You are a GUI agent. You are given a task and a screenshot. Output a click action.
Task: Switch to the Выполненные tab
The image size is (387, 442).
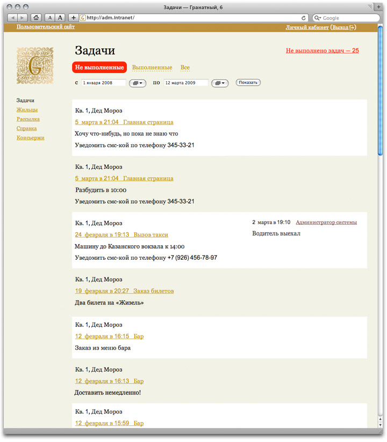(x=152, y=68)
